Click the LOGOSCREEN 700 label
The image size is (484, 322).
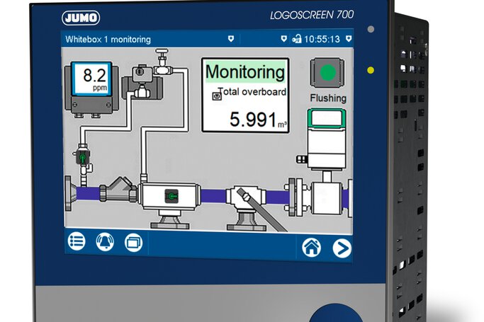pos(312,15)
